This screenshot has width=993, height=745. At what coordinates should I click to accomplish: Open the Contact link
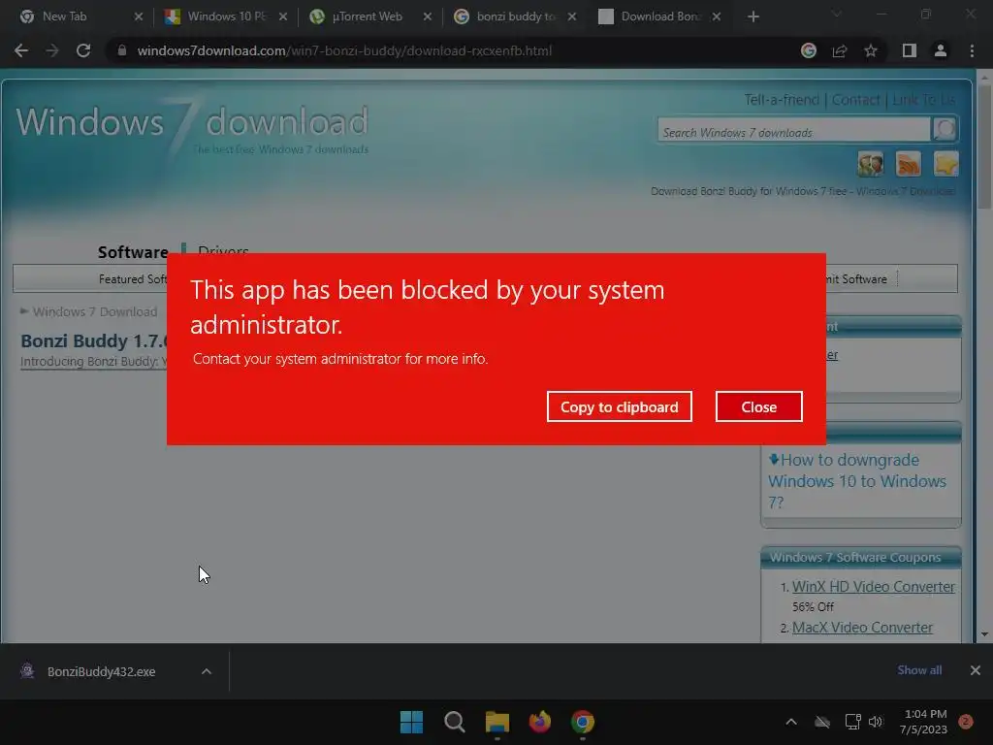[855, 100]
